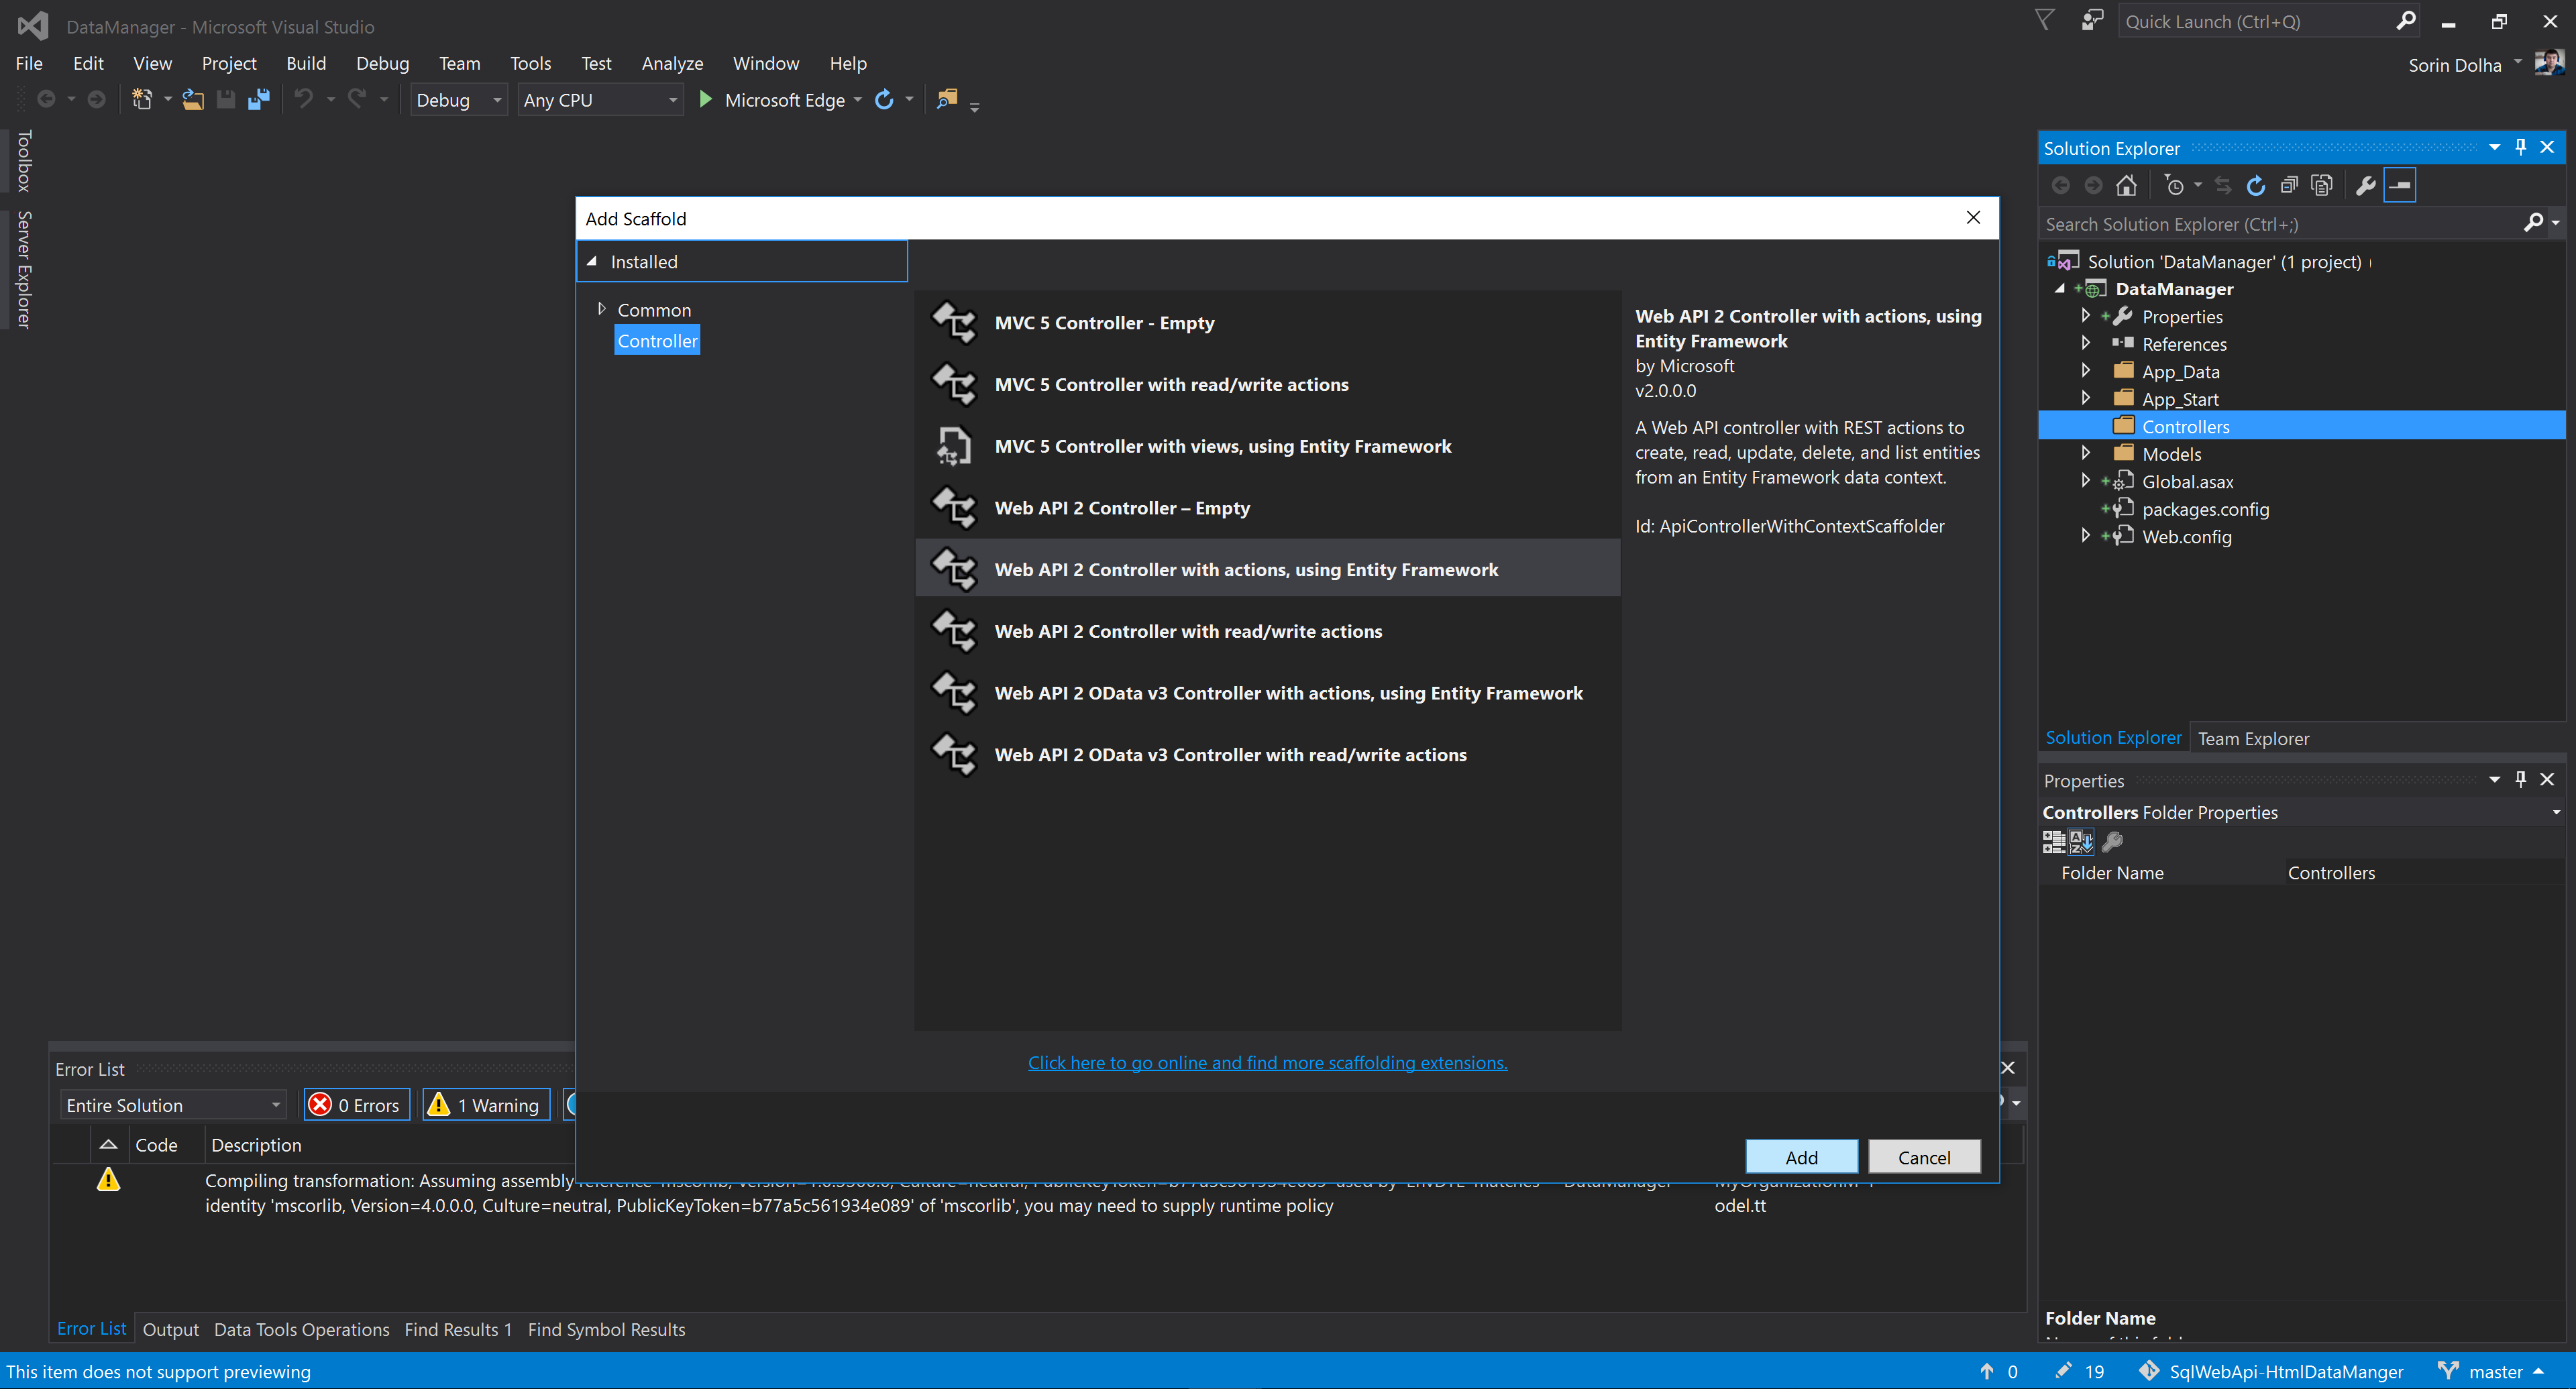Toggle Preview Selected Items button in Solution Explorer
This screenshot has width=2576, height=1389.
(x=2399, y=186)
